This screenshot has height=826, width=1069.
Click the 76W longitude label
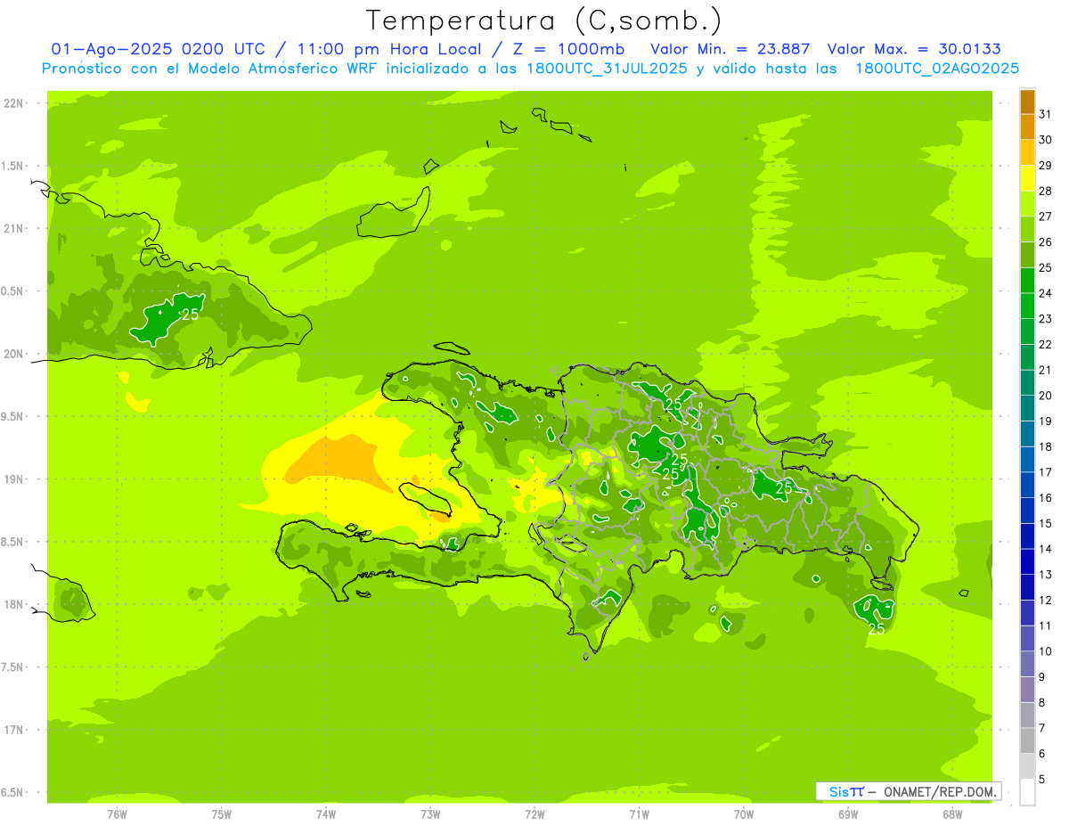(117, 814)
